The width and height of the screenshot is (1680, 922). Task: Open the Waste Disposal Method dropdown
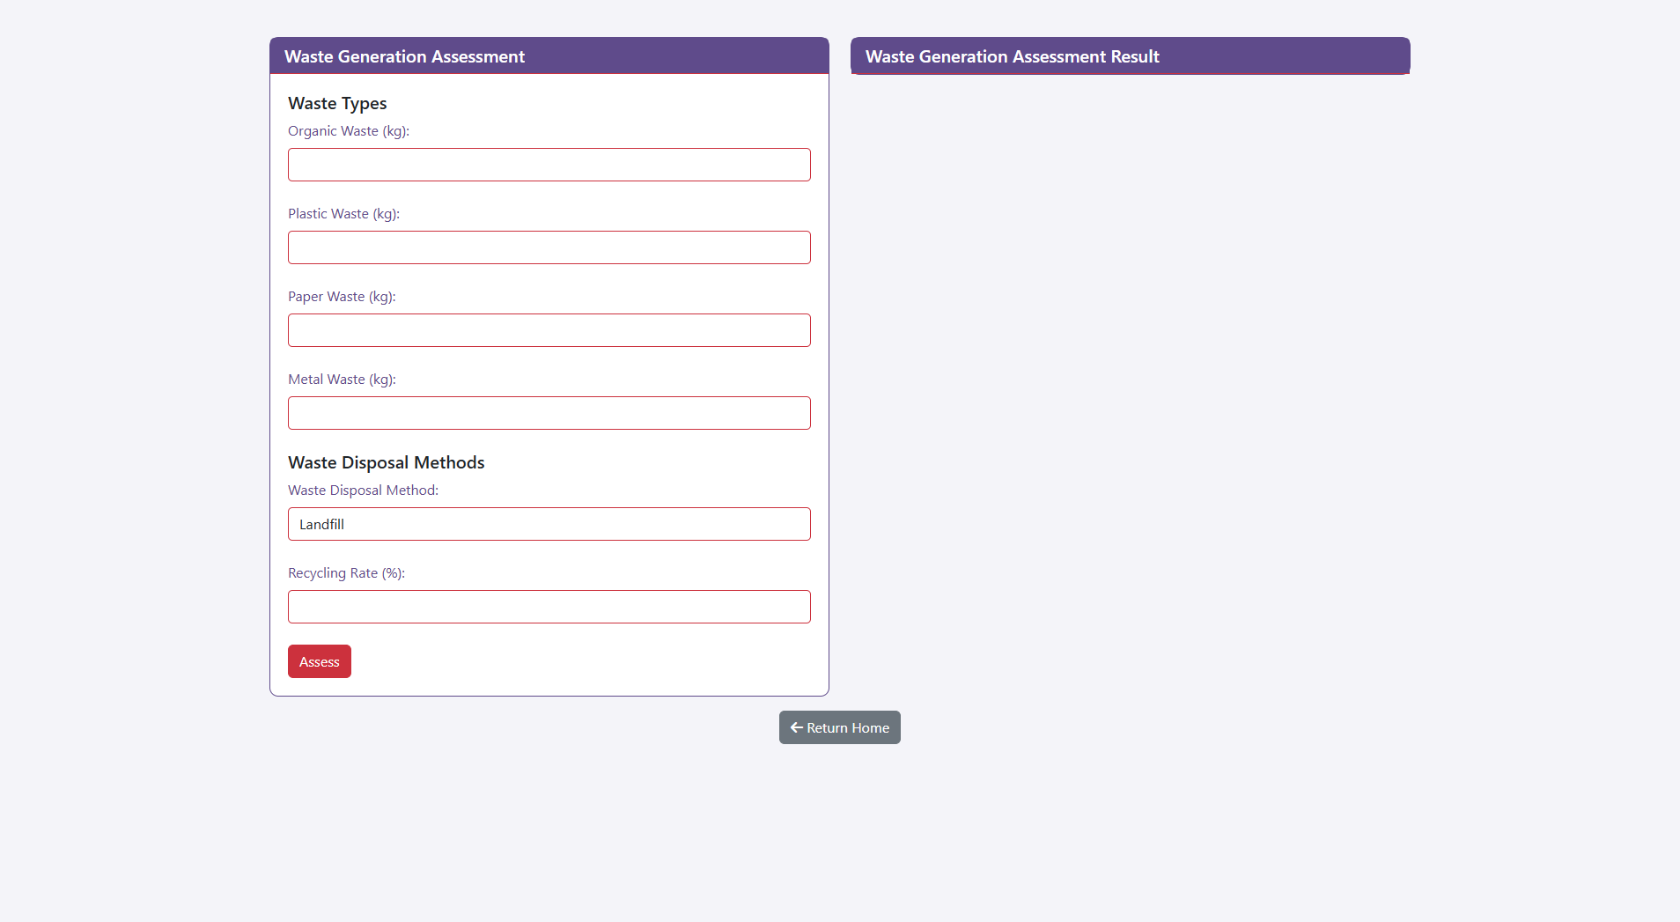pyautogui.click(x=549, y=524)
